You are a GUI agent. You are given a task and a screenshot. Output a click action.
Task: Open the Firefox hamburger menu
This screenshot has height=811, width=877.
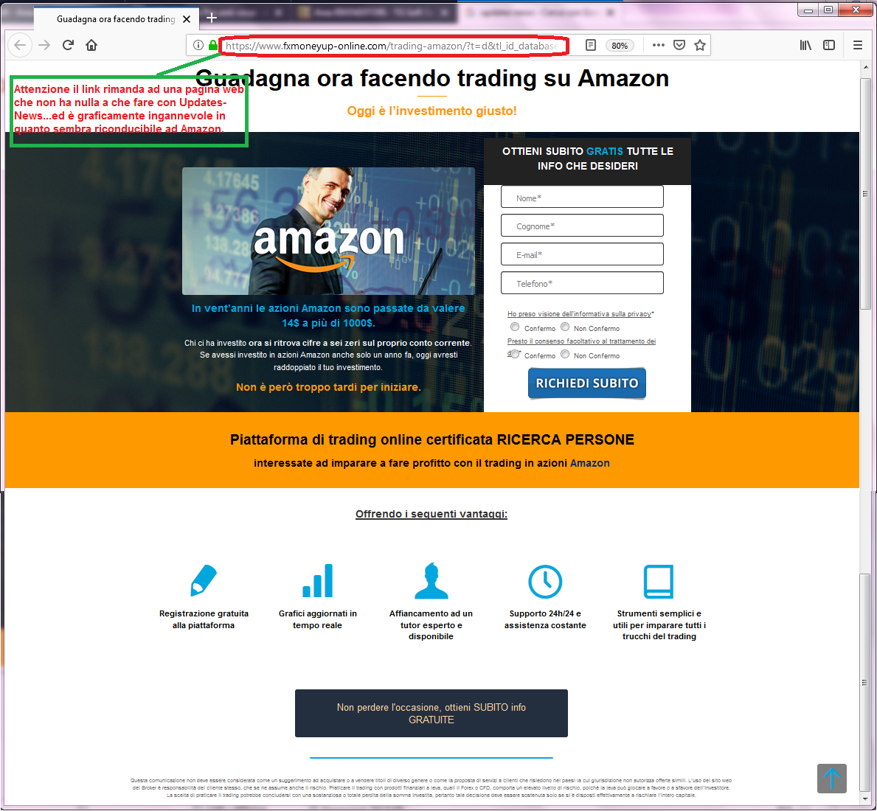click(857, 45)
